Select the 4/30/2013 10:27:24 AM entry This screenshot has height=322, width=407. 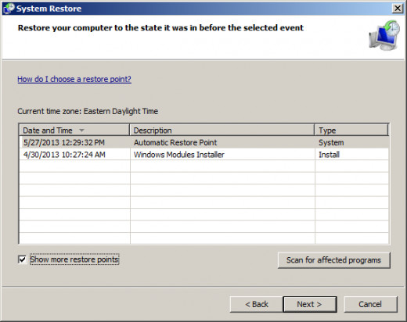[64, 155]
